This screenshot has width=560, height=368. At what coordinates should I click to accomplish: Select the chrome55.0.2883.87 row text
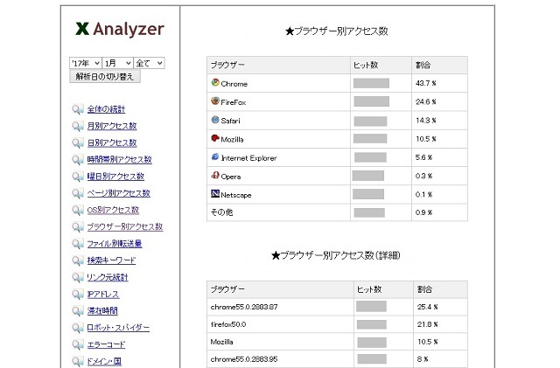(244, 307)
